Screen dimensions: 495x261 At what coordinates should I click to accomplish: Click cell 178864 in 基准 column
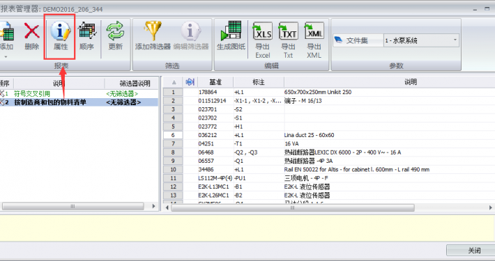tap(208, 92)
